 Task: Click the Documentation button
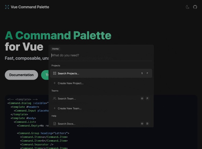(21, 75)
